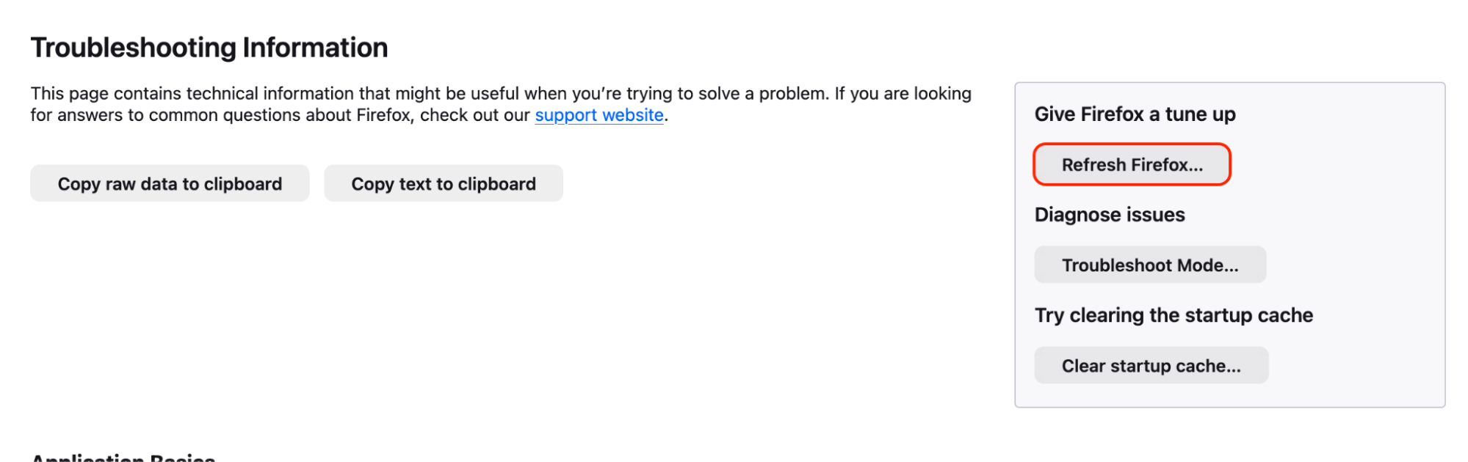The height and width of the screenshot is (462, 1468).
Task: Click the Troubleshooting Information page title
Action: point(209,48)
